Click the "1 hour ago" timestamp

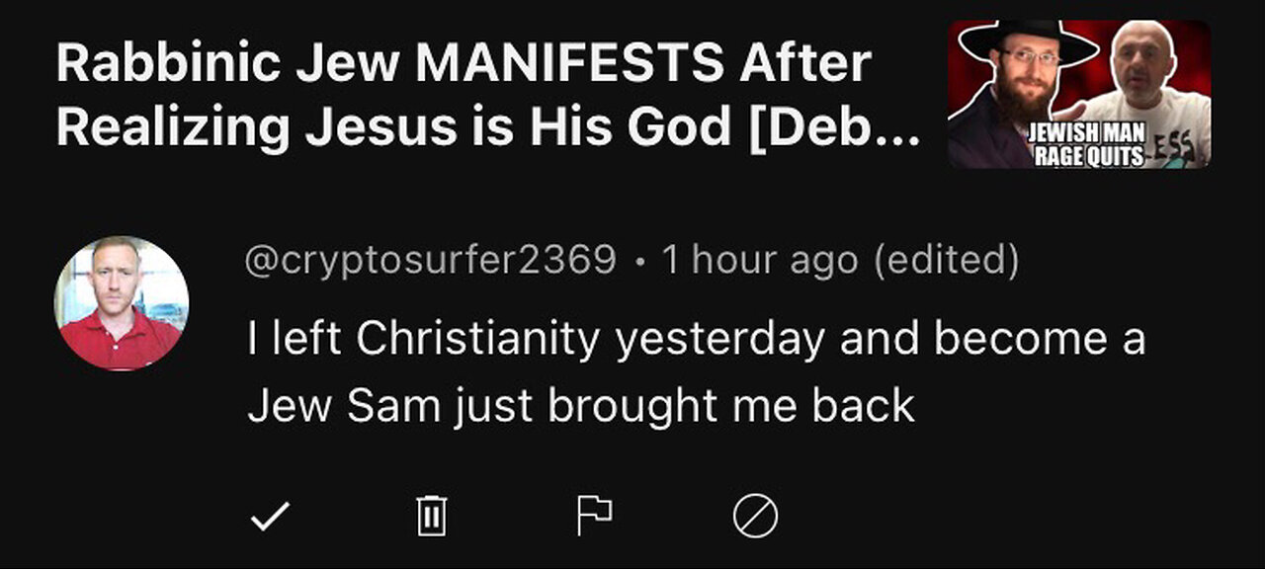coord(759,260)
